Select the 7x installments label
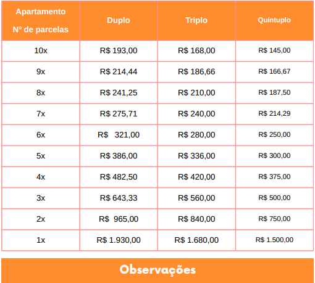The image size is (315, 283). (41, 114)
